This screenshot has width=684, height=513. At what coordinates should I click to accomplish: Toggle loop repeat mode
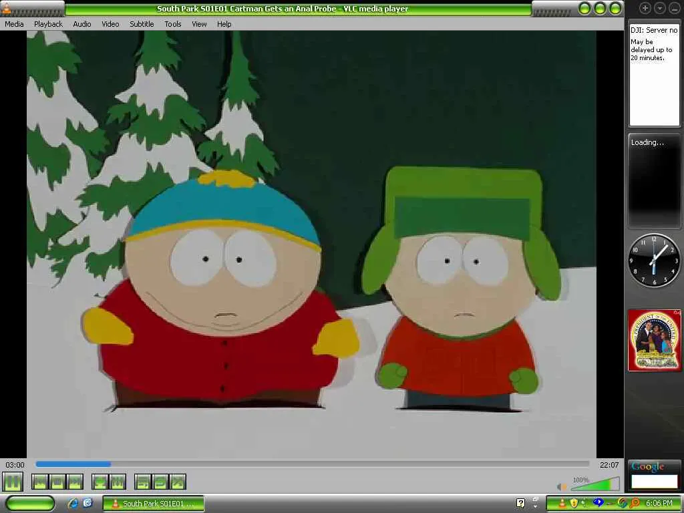pos(160,482)
